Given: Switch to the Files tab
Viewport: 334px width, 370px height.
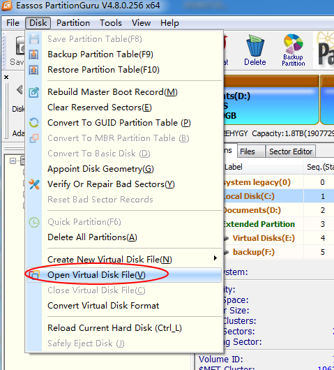Looking at the screenshot, I should point(251,151).
